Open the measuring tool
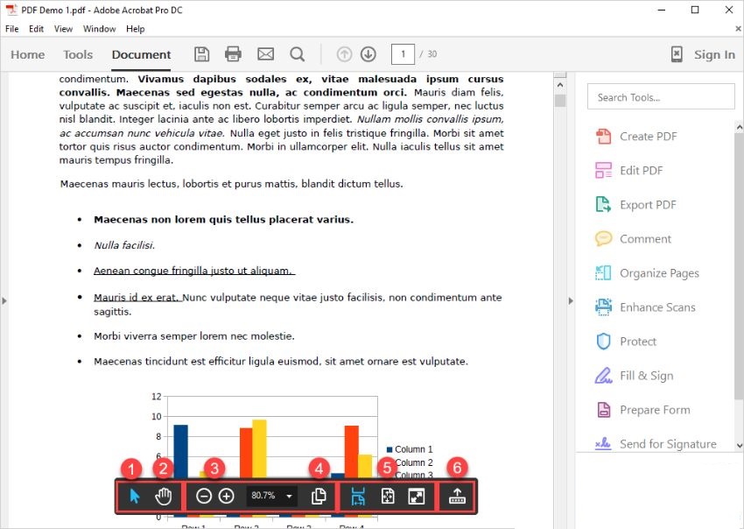This screenshot has width=744, height=529. click(x=457, y=496)
